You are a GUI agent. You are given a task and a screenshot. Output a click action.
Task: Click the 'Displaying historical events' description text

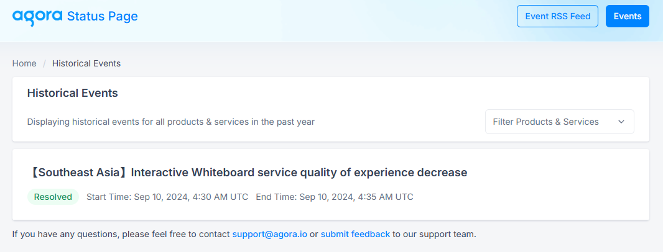click(x=171, y=122)
